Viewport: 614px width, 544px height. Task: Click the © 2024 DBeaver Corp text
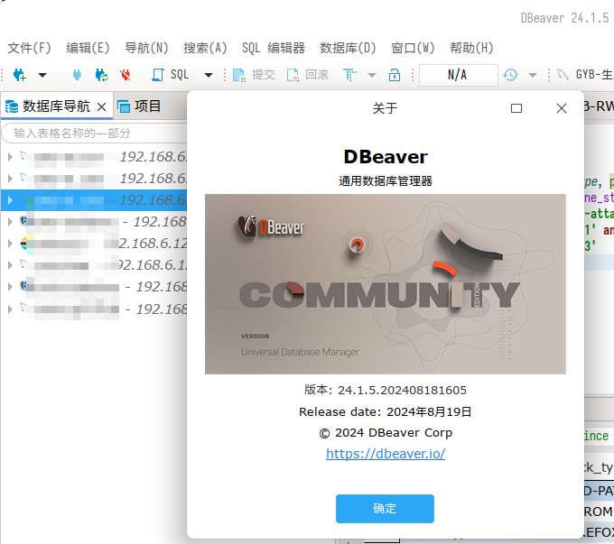click(x=386, y=433)
